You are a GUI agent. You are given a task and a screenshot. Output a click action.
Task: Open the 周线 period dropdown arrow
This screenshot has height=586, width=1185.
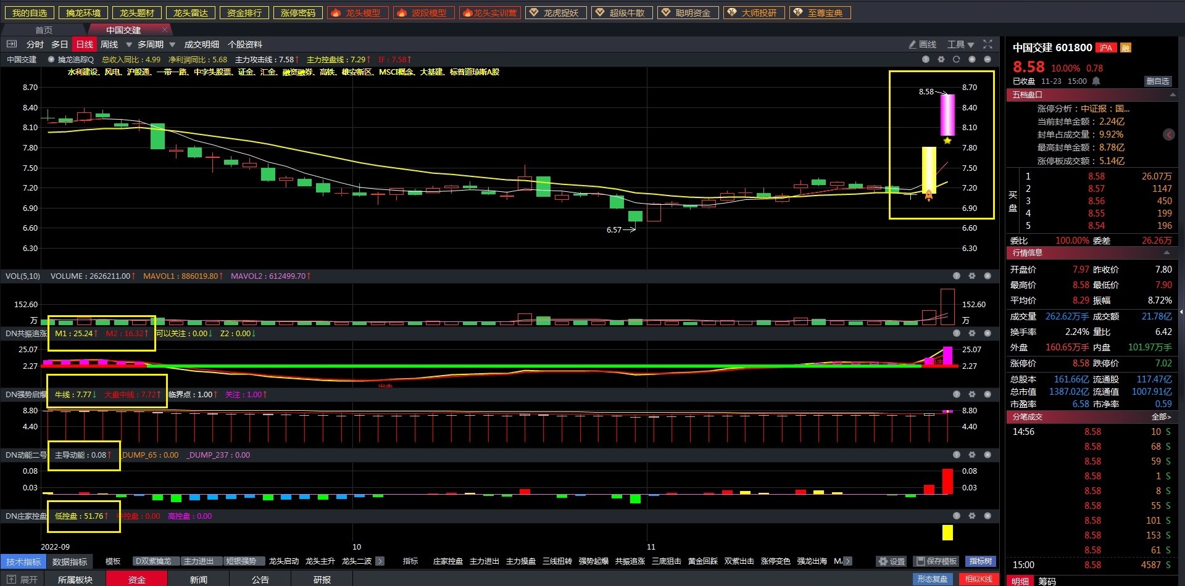129,44
